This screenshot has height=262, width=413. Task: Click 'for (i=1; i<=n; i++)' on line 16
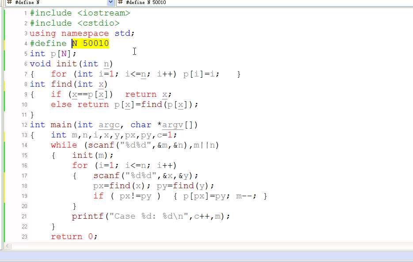[124, 166]
